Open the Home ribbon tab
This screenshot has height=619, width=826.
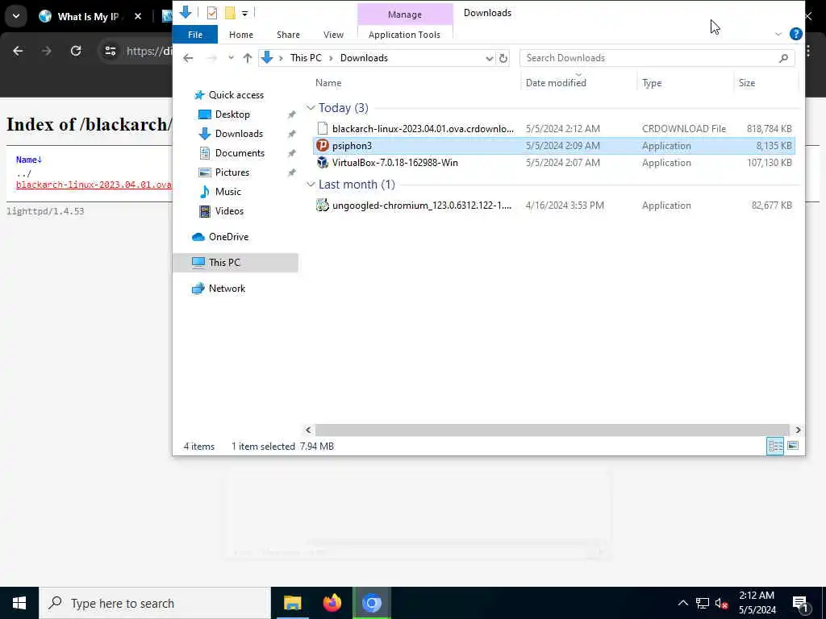(240, 35)
